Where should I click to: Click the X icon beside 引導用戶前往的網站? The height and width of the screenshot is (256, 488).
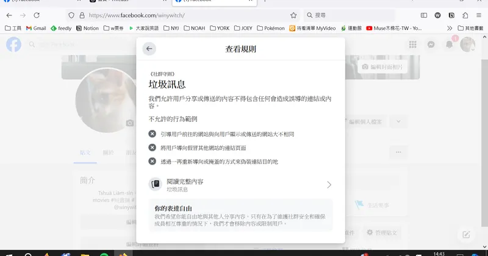pos(152,133)
